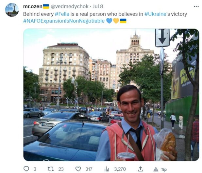Open view analytics bar chart icon
202x173 pixels.
tap(107, 169)
